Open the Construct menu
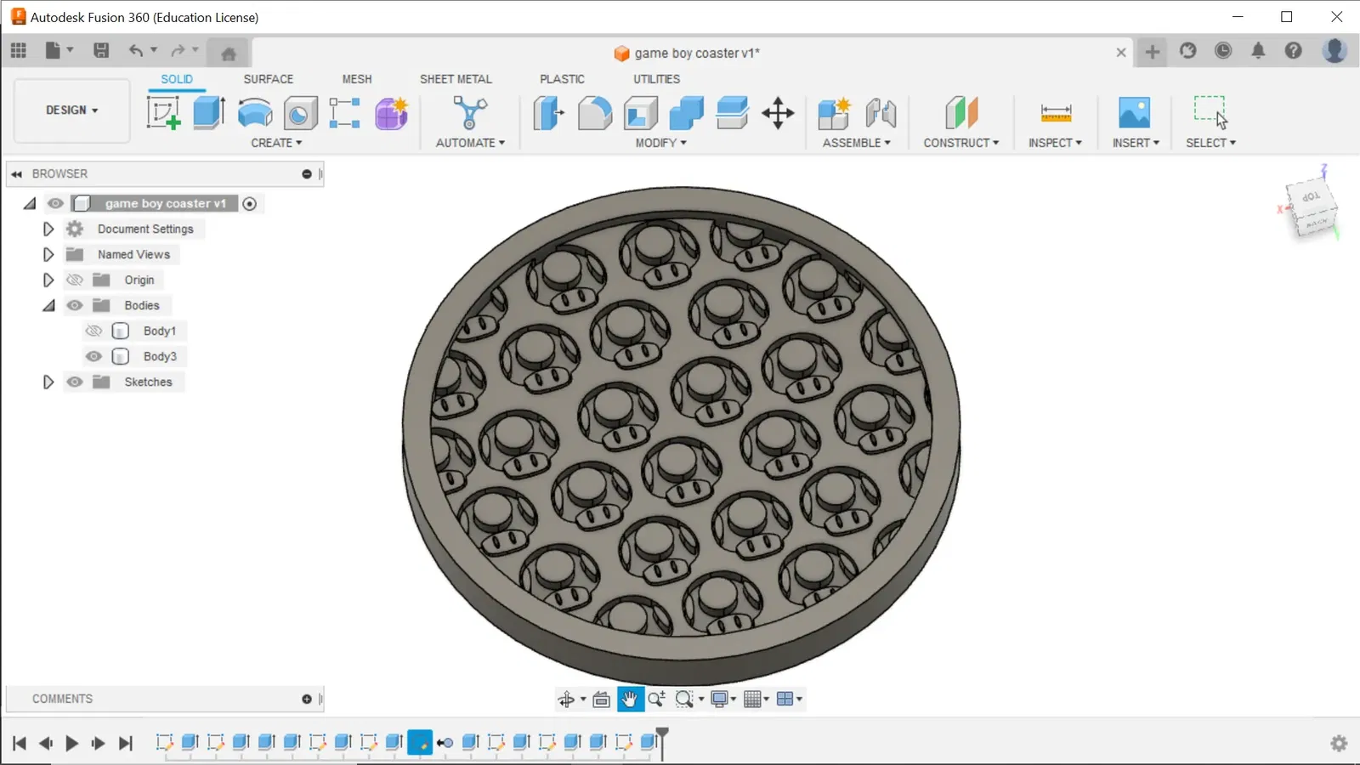 (x=960, y=143)
